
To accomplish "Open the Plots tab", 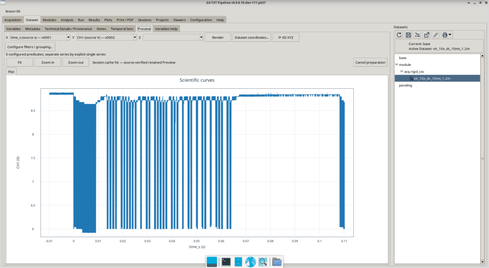I will (x=108, y=20).
